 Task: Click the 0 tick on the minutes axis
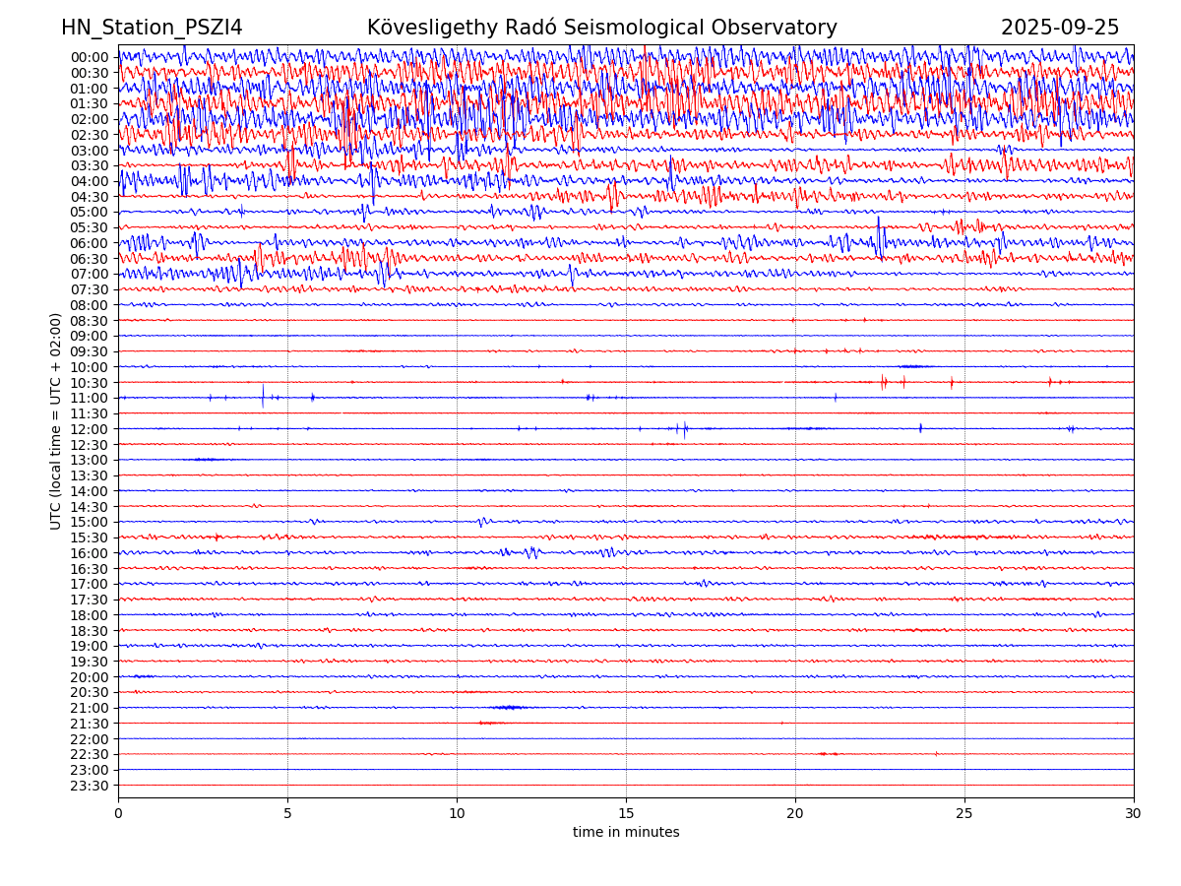118,814
